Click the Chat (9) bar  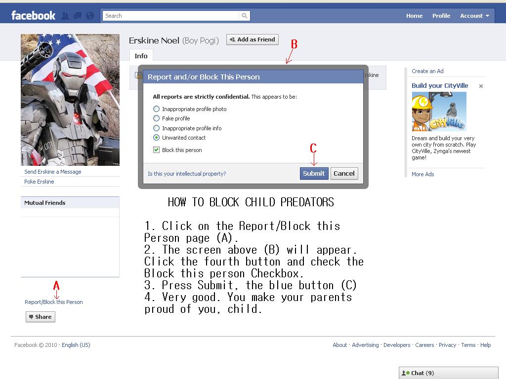point(449,373)
